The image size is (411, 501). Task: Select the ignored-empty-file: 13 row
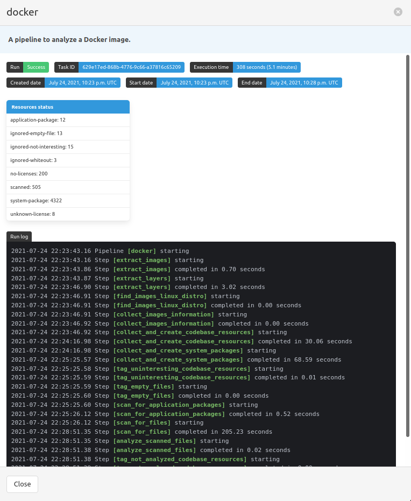pos(68,133)
